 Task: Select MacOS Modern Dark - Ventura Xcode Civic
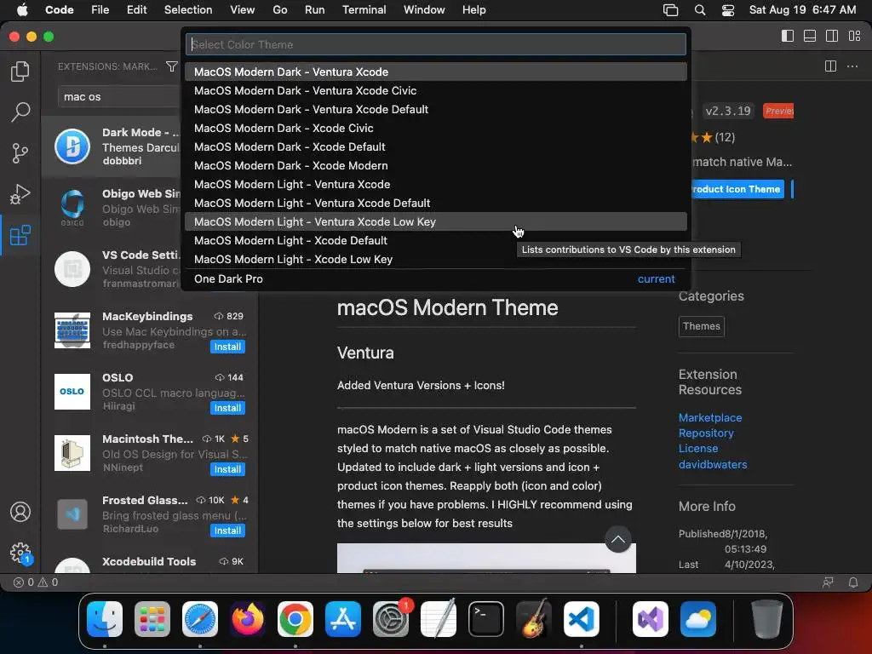tap(436, 90)
